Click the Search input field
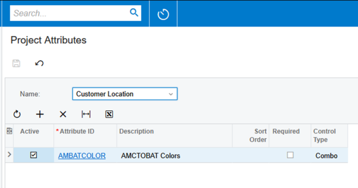 click(69, 13)
